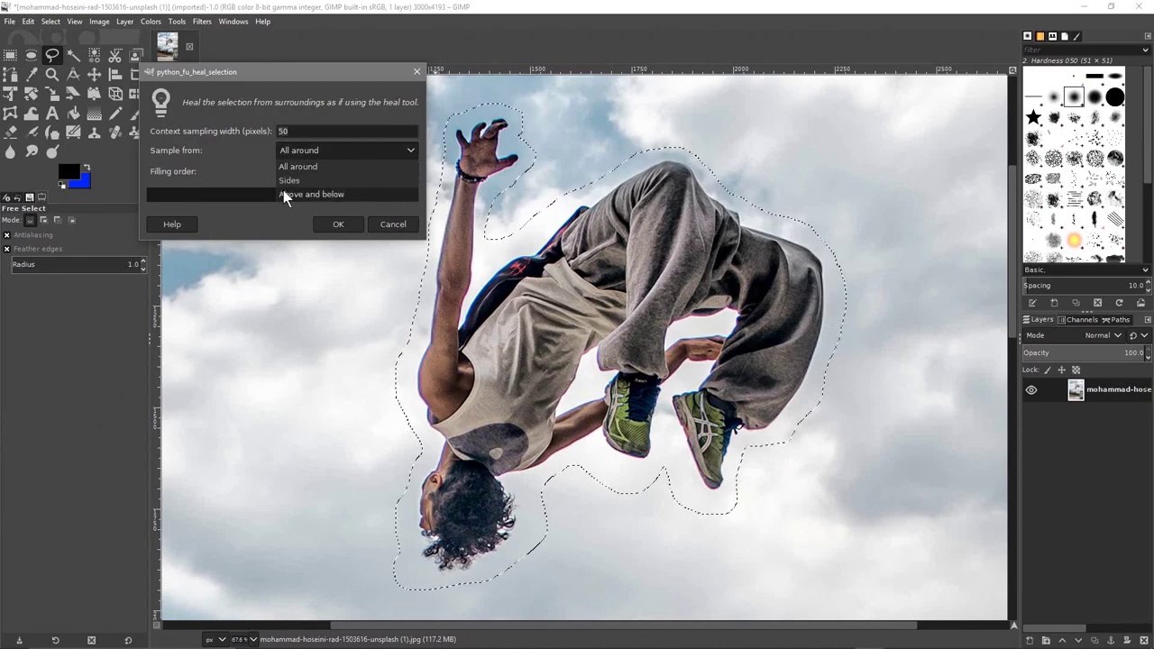Select the Fuzzy Select wand tool
The width and height of the screenshot is (1154, 649).
pyautogui.click(x=74, y=56)
